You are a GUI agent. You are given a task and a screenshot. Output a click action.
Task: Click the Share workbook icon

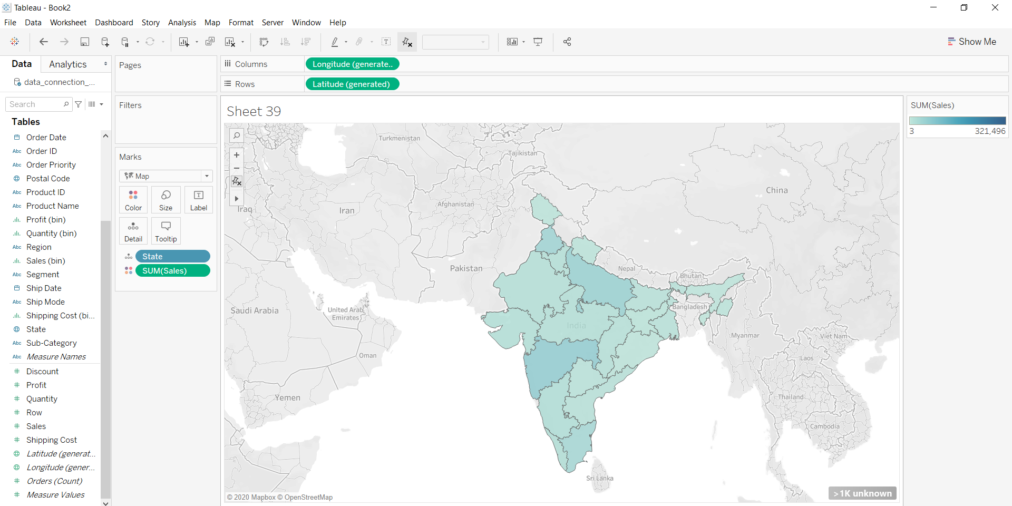(x=567, y=42)
